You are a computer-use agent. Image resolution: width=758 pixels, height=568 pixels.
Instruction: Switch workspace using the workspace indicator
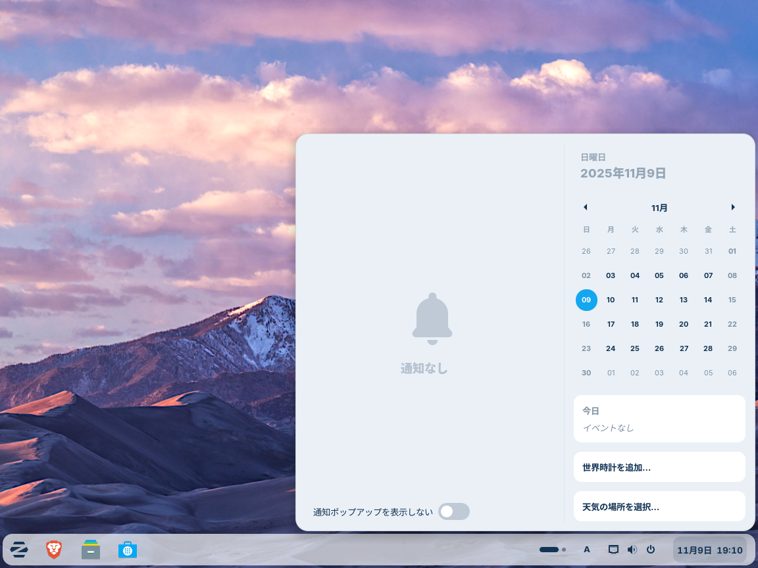(x=553, y=550)
